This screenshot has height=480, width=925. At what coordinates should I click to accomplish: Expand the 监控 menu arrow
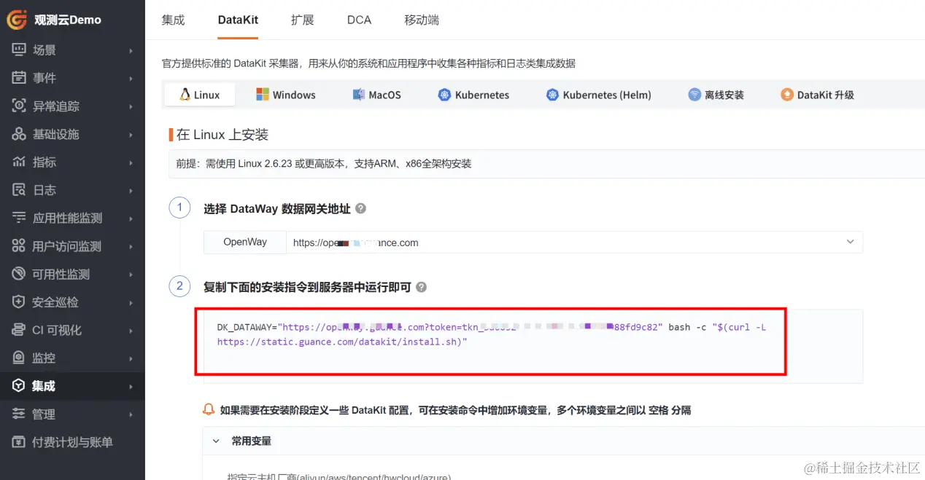coord(131,358)
